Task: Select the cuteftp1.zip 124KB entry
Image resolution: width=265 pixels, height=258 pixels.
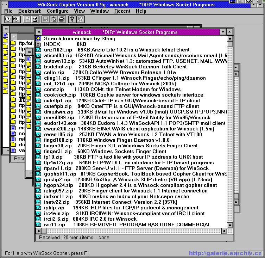Action: pyautogui.click(x=122, y=100)
